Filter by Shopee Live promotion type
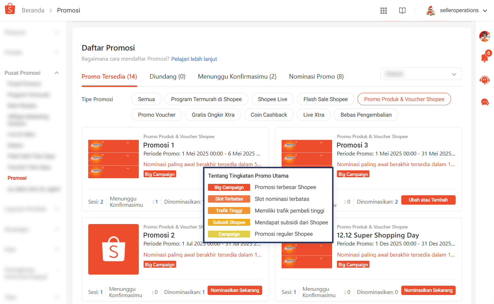The image size is (494, 304). (x=273, y=99)
